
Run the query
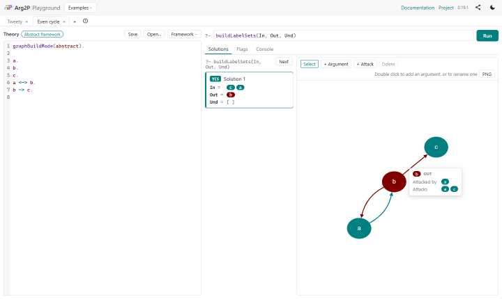tap(487, 35)
